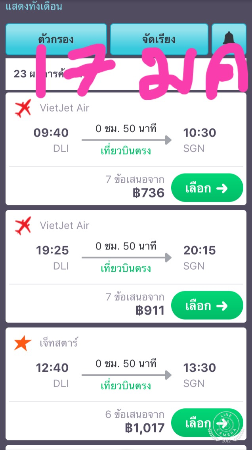Click VietJet Air logo on 19:25 flight
252x450 pixels.
[x=23, y=226]
